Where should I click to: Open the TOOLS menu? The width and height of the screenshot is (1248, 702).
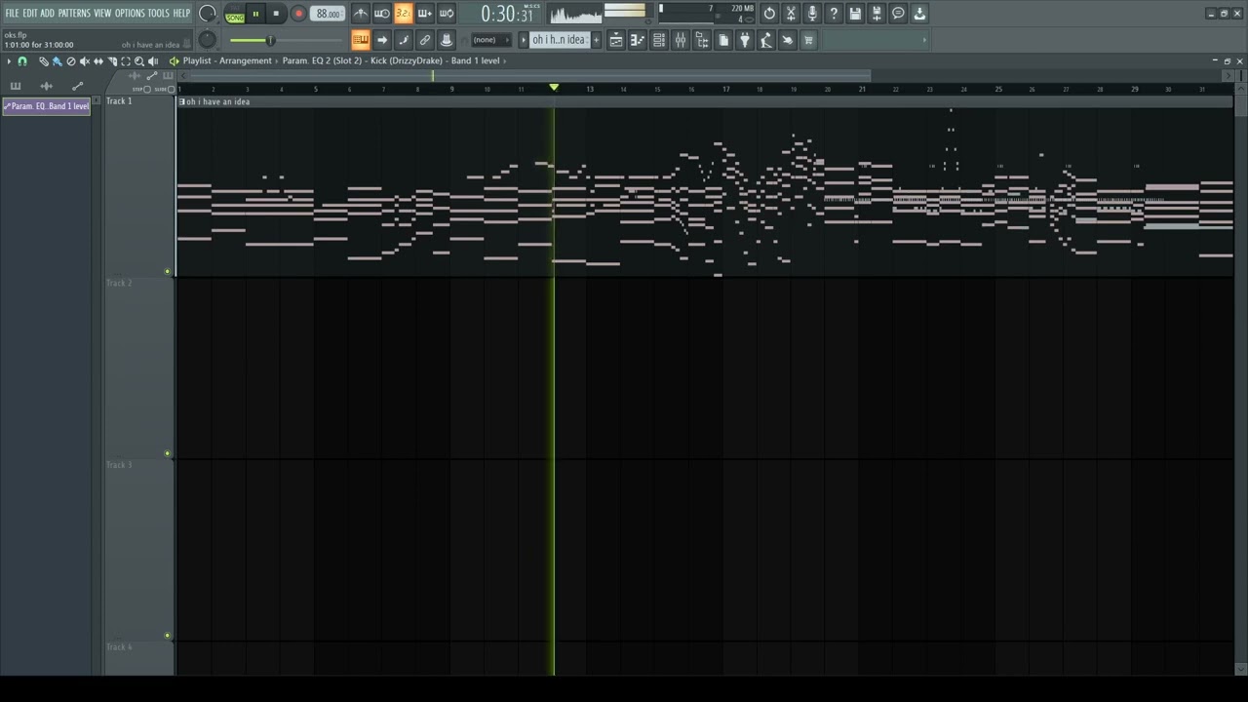pyautogui.click(x=158, y=13)
